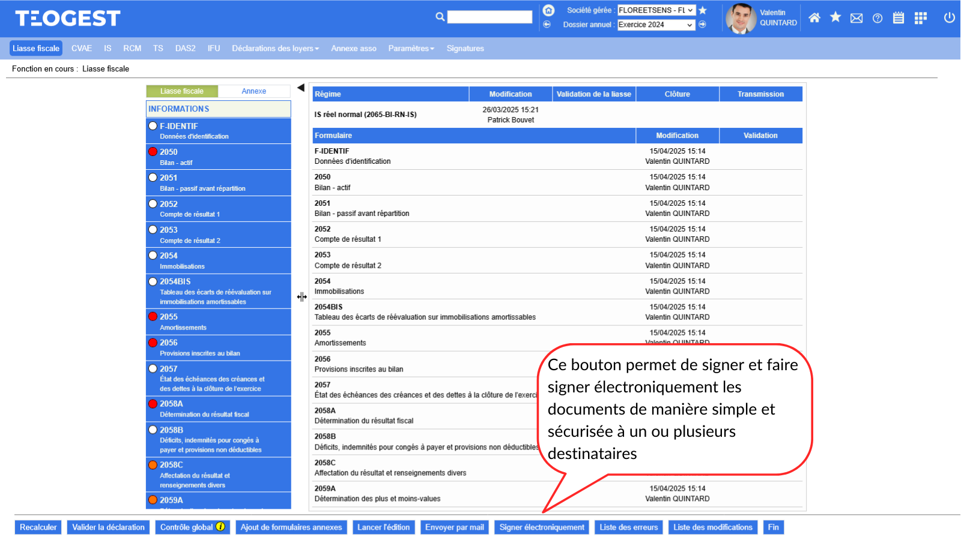Open the calendar notepad icon in the header
The image size is (961, 540).
pyautogui.click(x=899, y=18)
